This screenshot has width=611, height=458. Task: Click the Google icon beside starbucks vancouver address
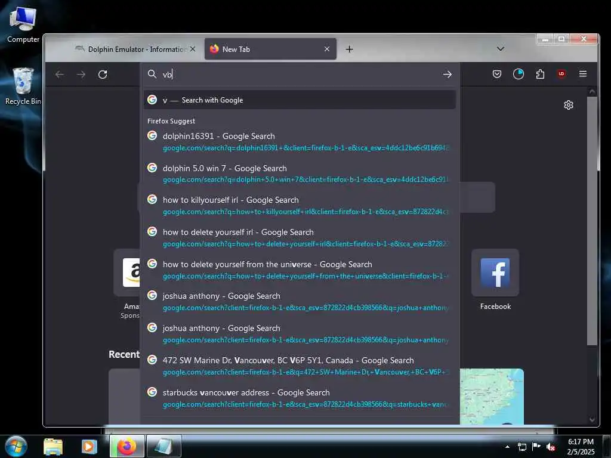click(152, 391)
